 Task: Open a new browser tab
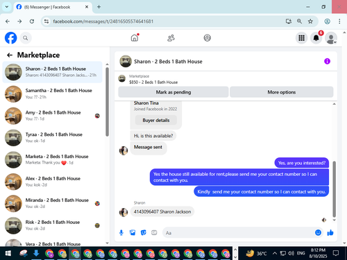click(99, 7)
